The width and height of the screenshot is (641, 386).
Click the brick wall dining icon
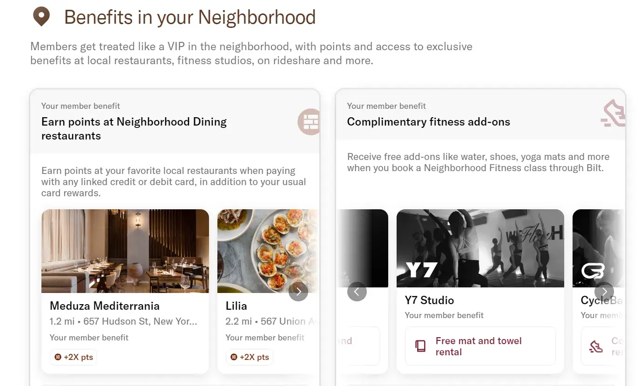click(309, 122)
